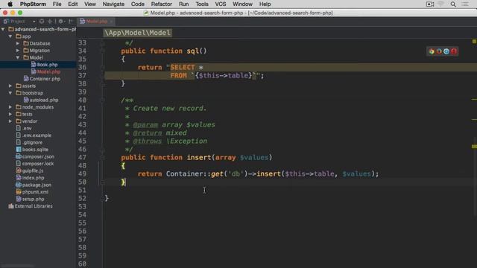The height and width of the screenshot is (268, 477).
Task: Expand the tests folder
Action: [10, 114]
